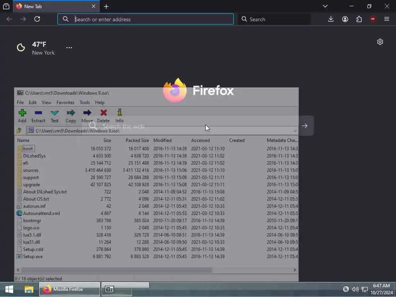Click the Delete toolbar icon in 7-Zip
This screenshot has height=297, width=396.
(x=104, y=113)
